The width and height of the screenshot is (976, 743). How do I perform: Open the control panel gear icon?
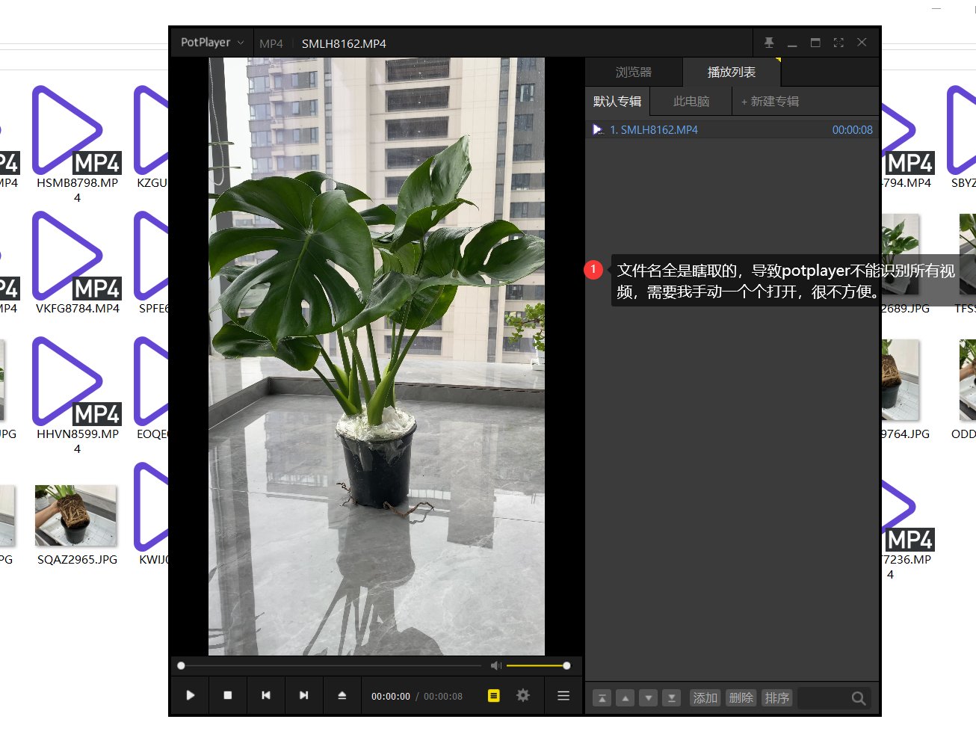point(523,695)
